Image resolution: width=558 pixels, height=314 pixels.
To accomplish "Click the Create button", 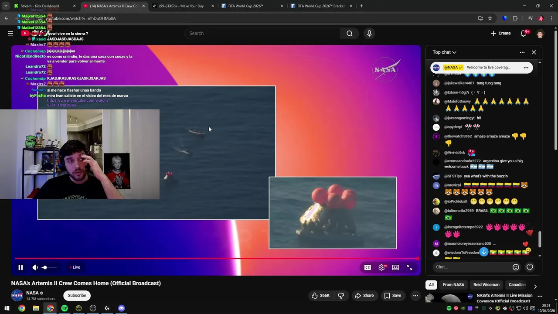I will 500,33.
